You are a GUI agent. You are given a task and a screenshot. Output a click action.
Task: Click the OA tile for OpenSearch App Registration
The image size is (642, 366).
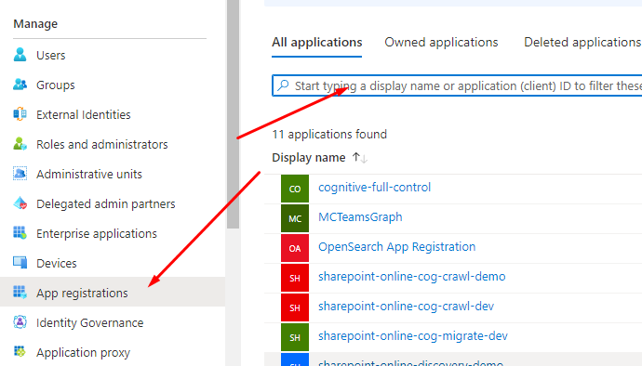(x=295, y=248)
